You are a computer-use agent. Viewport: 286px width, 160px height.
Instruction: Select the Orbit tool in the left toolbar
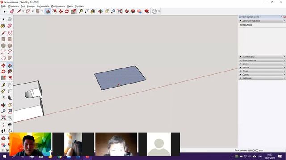[3, 105]
